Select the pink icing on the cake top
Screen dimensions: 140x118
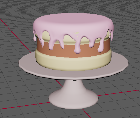[73, 23]
